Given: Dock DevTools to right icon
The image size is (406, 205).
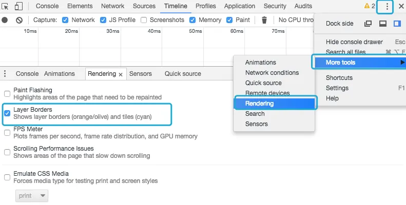Looking at the screenshot, I should (397, 24).
